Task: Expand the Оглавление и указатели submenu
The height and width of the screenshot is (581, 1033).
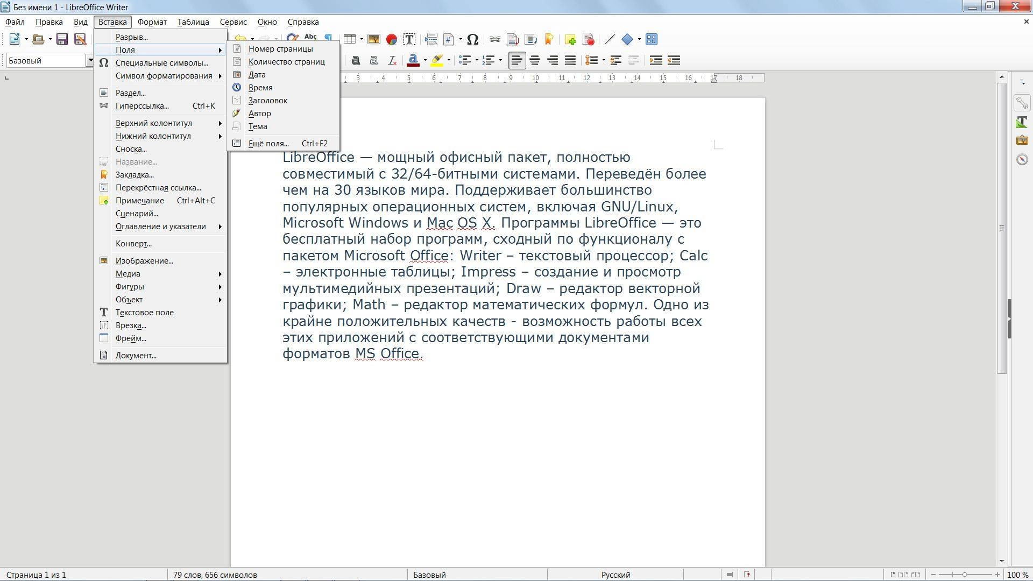Action: click(x=160, y=226)
